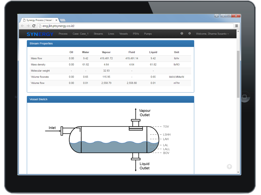Select the Synergy Process browser tab
Image resolution: width=261 pixels, height=195 pixels.
point(39,20)
